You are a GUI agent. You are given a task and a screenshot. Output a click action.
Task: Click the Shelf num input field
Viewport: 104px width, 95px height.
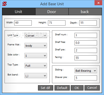[86, 35]
